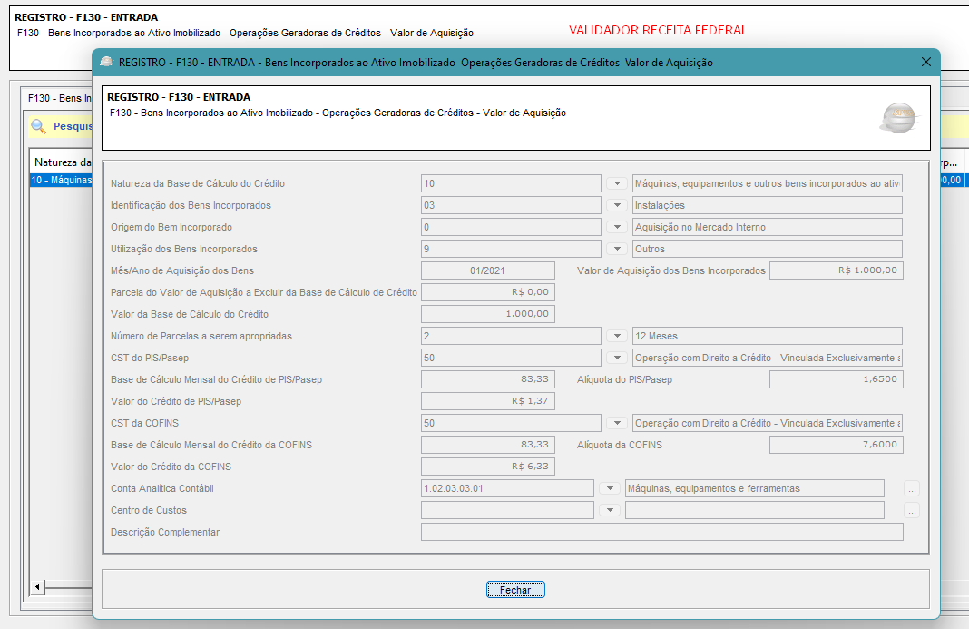Open Centro de Custos dropdown arrow
The width and height of the screenshot is (969, 629).
(610, 510)
